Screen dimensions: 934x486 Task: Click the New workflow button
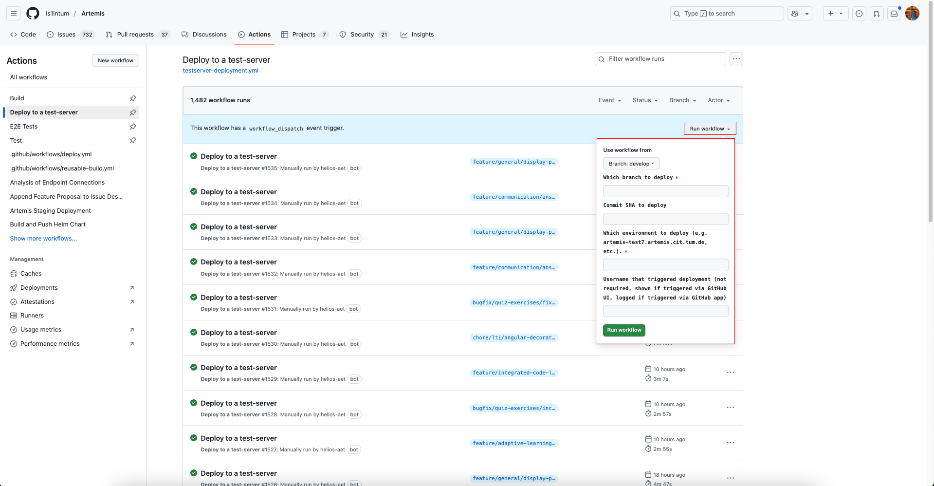click(x=115, y=60)
